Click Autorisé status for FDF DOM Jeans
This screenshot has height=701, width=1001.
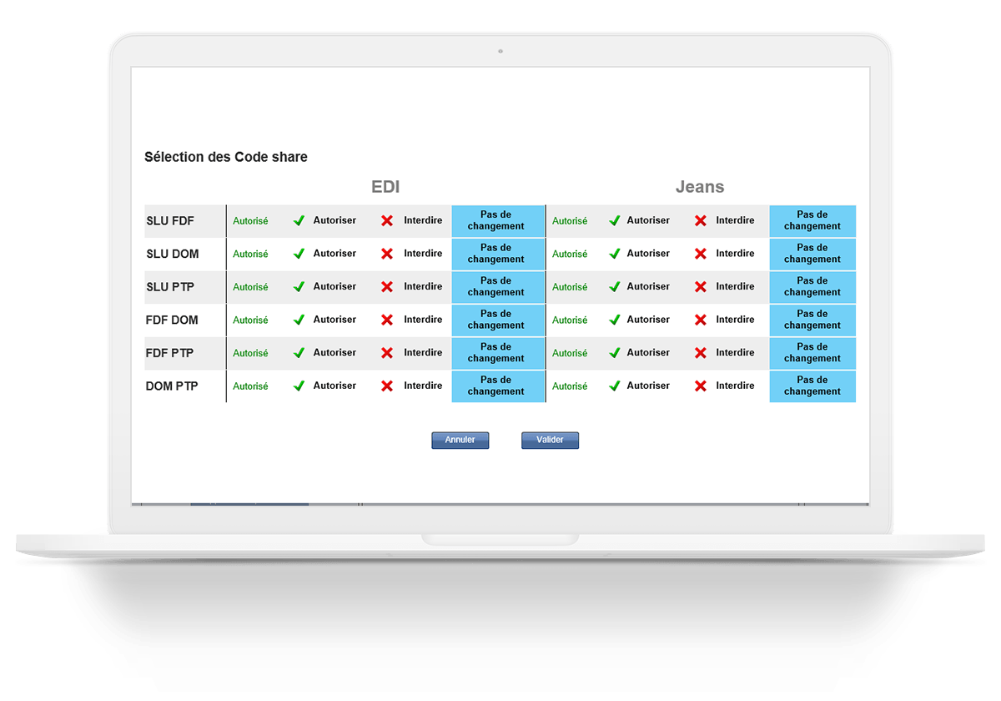(x=570, y=320)
